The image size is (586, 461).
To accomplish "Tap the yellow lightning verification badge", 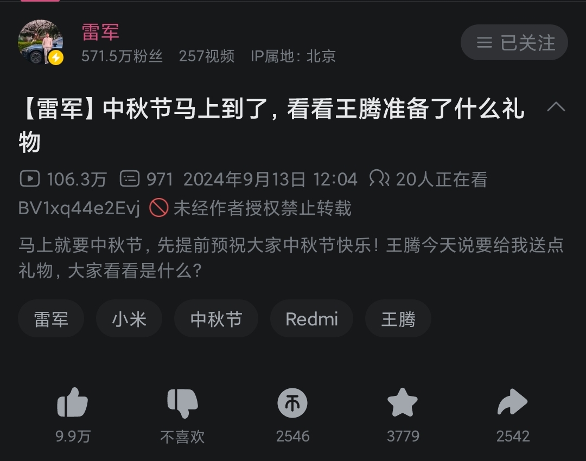I will [56, 57].
